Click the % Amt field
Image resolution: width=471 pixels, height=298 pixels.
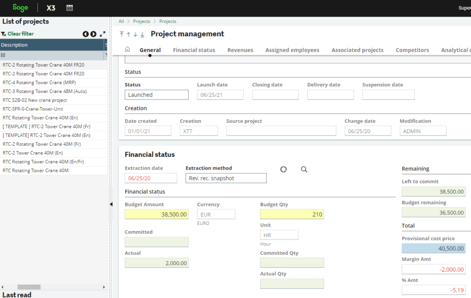click(434, 290)
